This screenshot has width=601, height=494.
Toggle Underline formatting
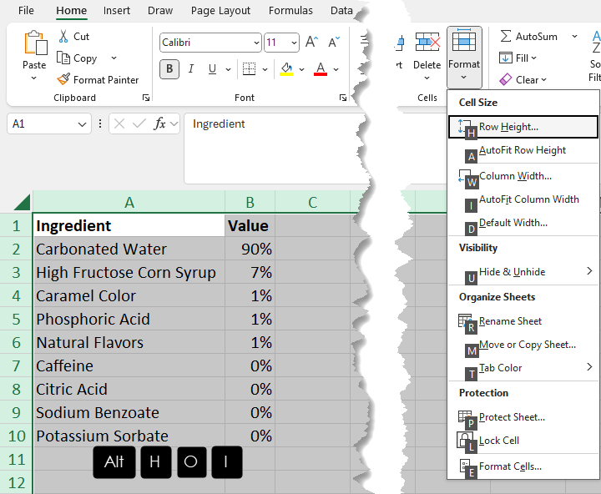click(x=212, y=69)
